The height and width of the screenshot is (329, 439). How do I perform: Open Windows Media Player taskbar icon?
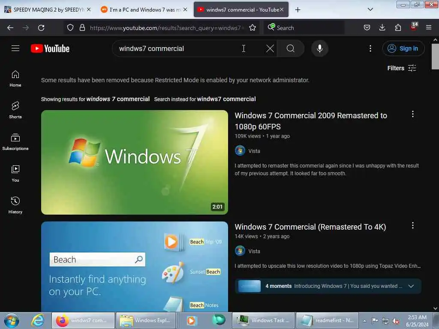pyautogui.click(x=192, y=320)
